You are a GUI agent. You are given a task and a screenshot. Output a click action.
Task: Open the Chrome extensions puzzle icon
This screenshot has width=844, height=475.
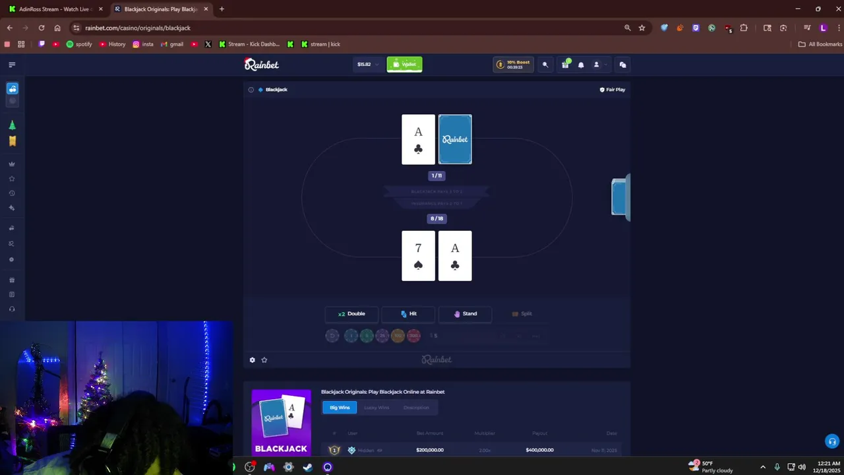[744, 28]
